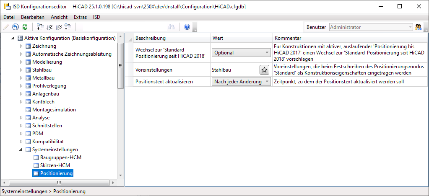The image size is (429, 196).
Task: Open the Extras menu
Action: coord(80,17)
